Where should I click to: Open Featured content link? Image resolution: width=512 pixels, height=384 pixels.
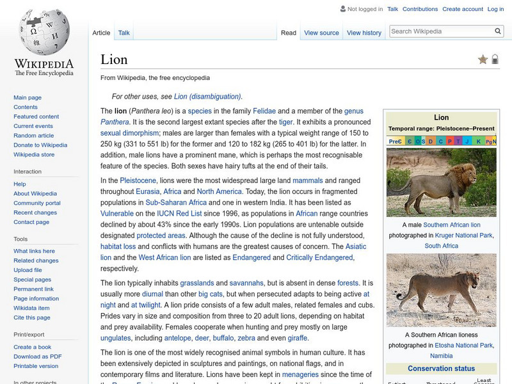coord(36,116)
